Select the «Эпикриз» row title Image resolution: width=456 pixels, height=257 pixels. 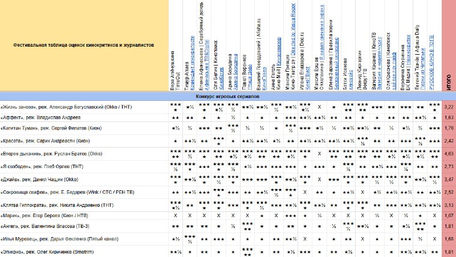tap(47, 252)
